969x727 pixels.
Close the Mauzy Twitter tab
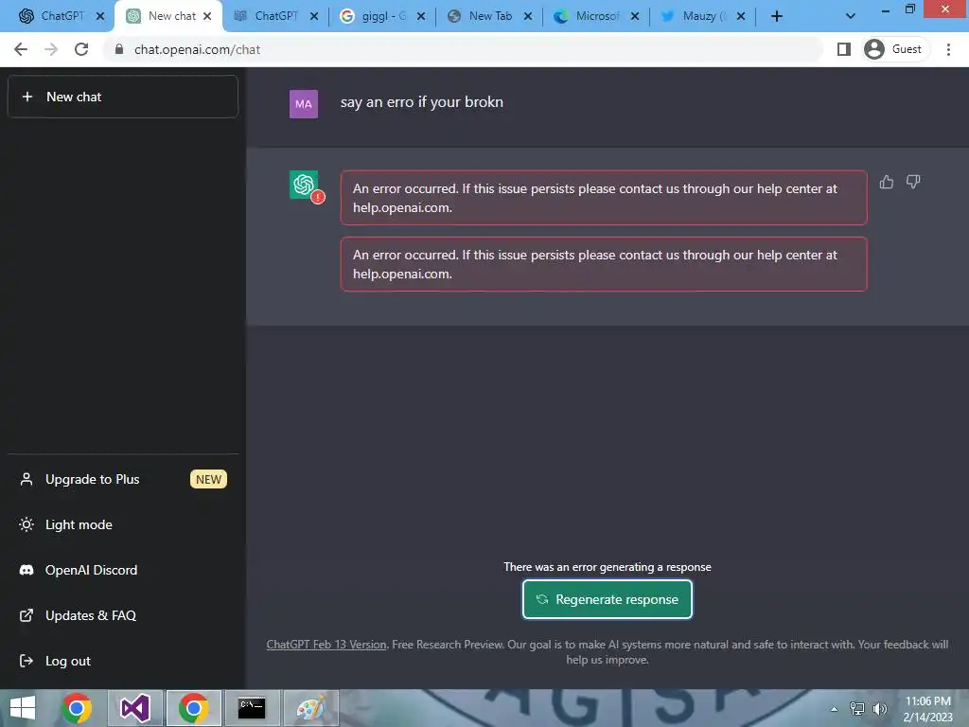click(741, 17)
